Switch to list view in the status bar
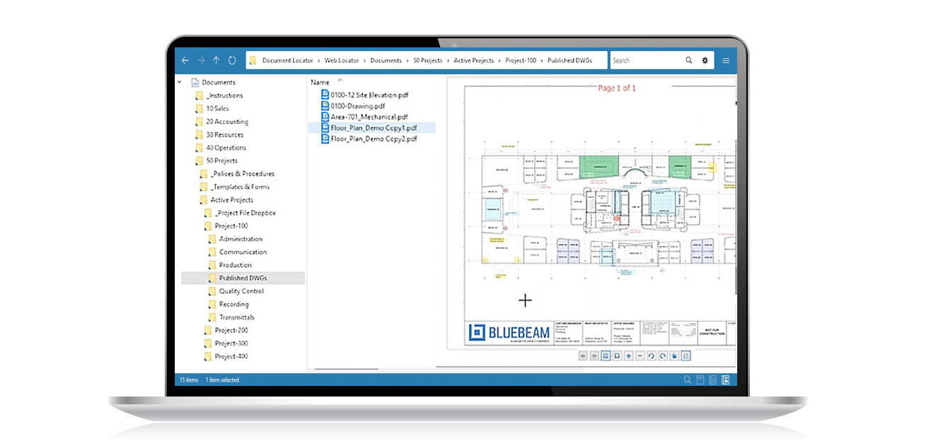The width and height of the screenshot is (936, 446). click(x=713, y=380)
